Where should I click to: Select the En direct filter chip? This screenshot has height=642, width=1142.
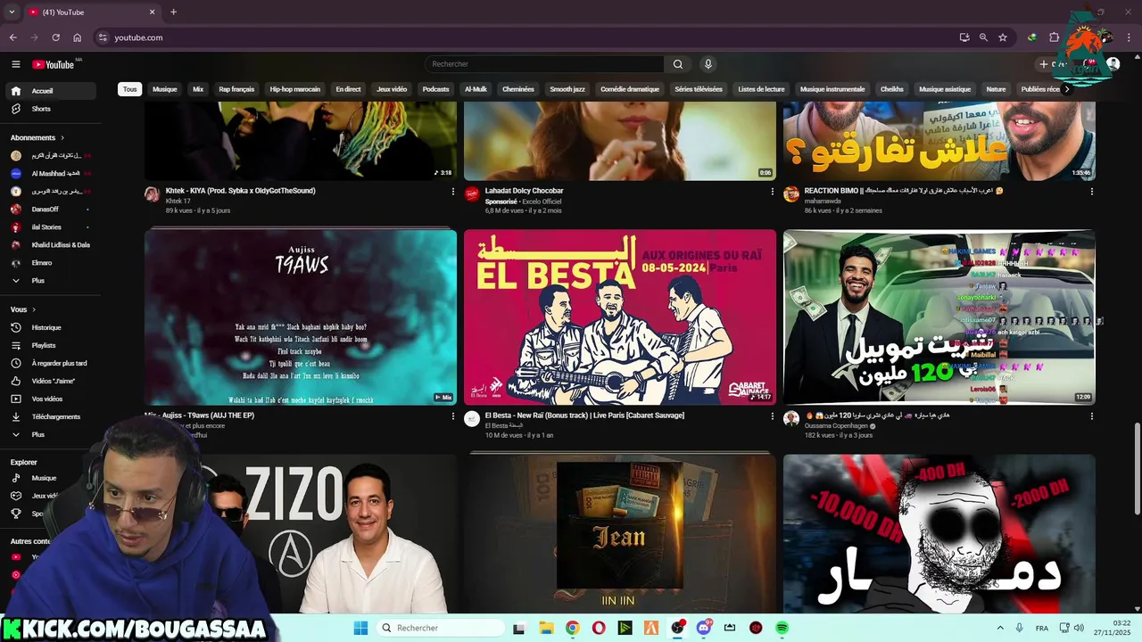point(348,89)
